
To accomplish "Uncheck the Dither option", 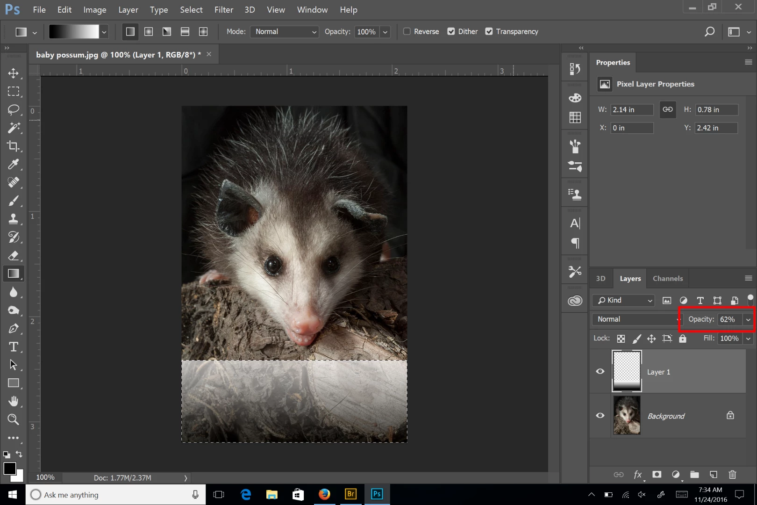I will point(451,31).
